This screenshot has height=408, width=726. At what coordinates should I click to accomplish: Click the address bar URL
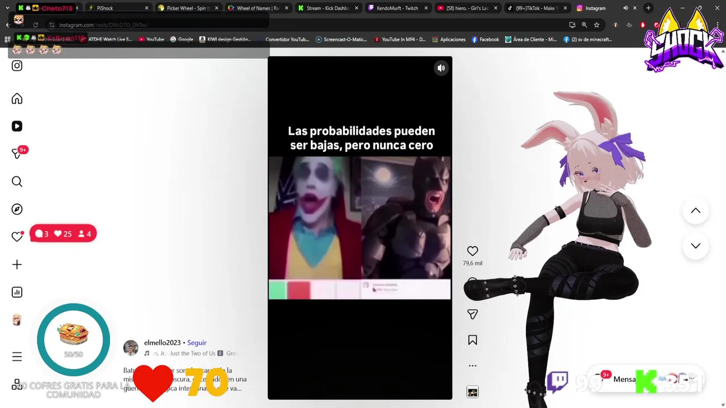pyautogui.click(x=104, y=25)
